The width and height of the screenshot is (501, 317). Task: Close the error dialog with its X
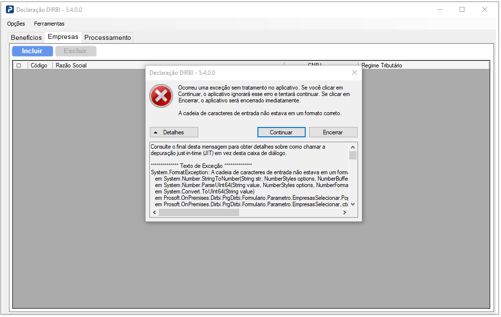click(x=355, y=72)
